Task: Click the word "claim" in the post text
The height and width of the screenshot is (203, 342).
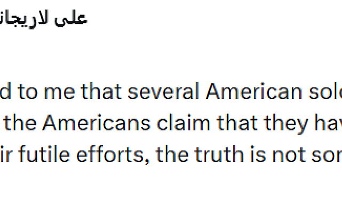Action: point(184,123)
